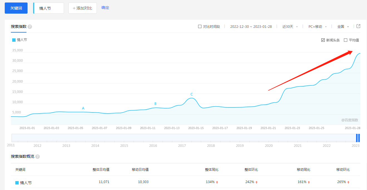
Task: Open the 近30天 time range dropdown
Action: click(x=290, y=27)
